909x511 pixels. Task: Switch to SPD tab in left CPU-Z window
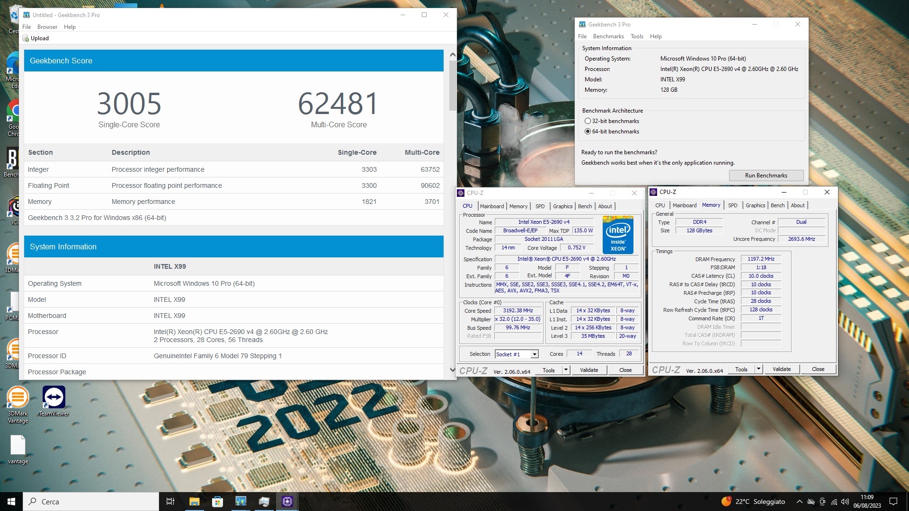[x=540, y=206]
